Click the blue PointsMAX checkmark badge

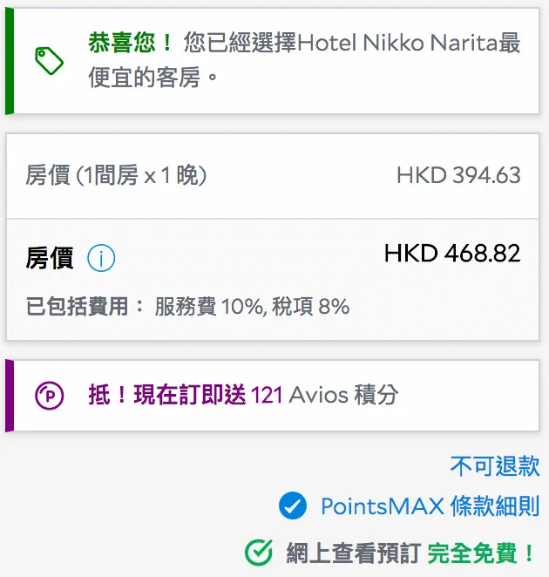coord(293,506)
